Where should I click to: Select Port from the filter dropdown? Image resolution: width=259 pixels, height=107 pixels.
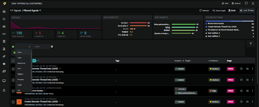click(x=23, y=68)
